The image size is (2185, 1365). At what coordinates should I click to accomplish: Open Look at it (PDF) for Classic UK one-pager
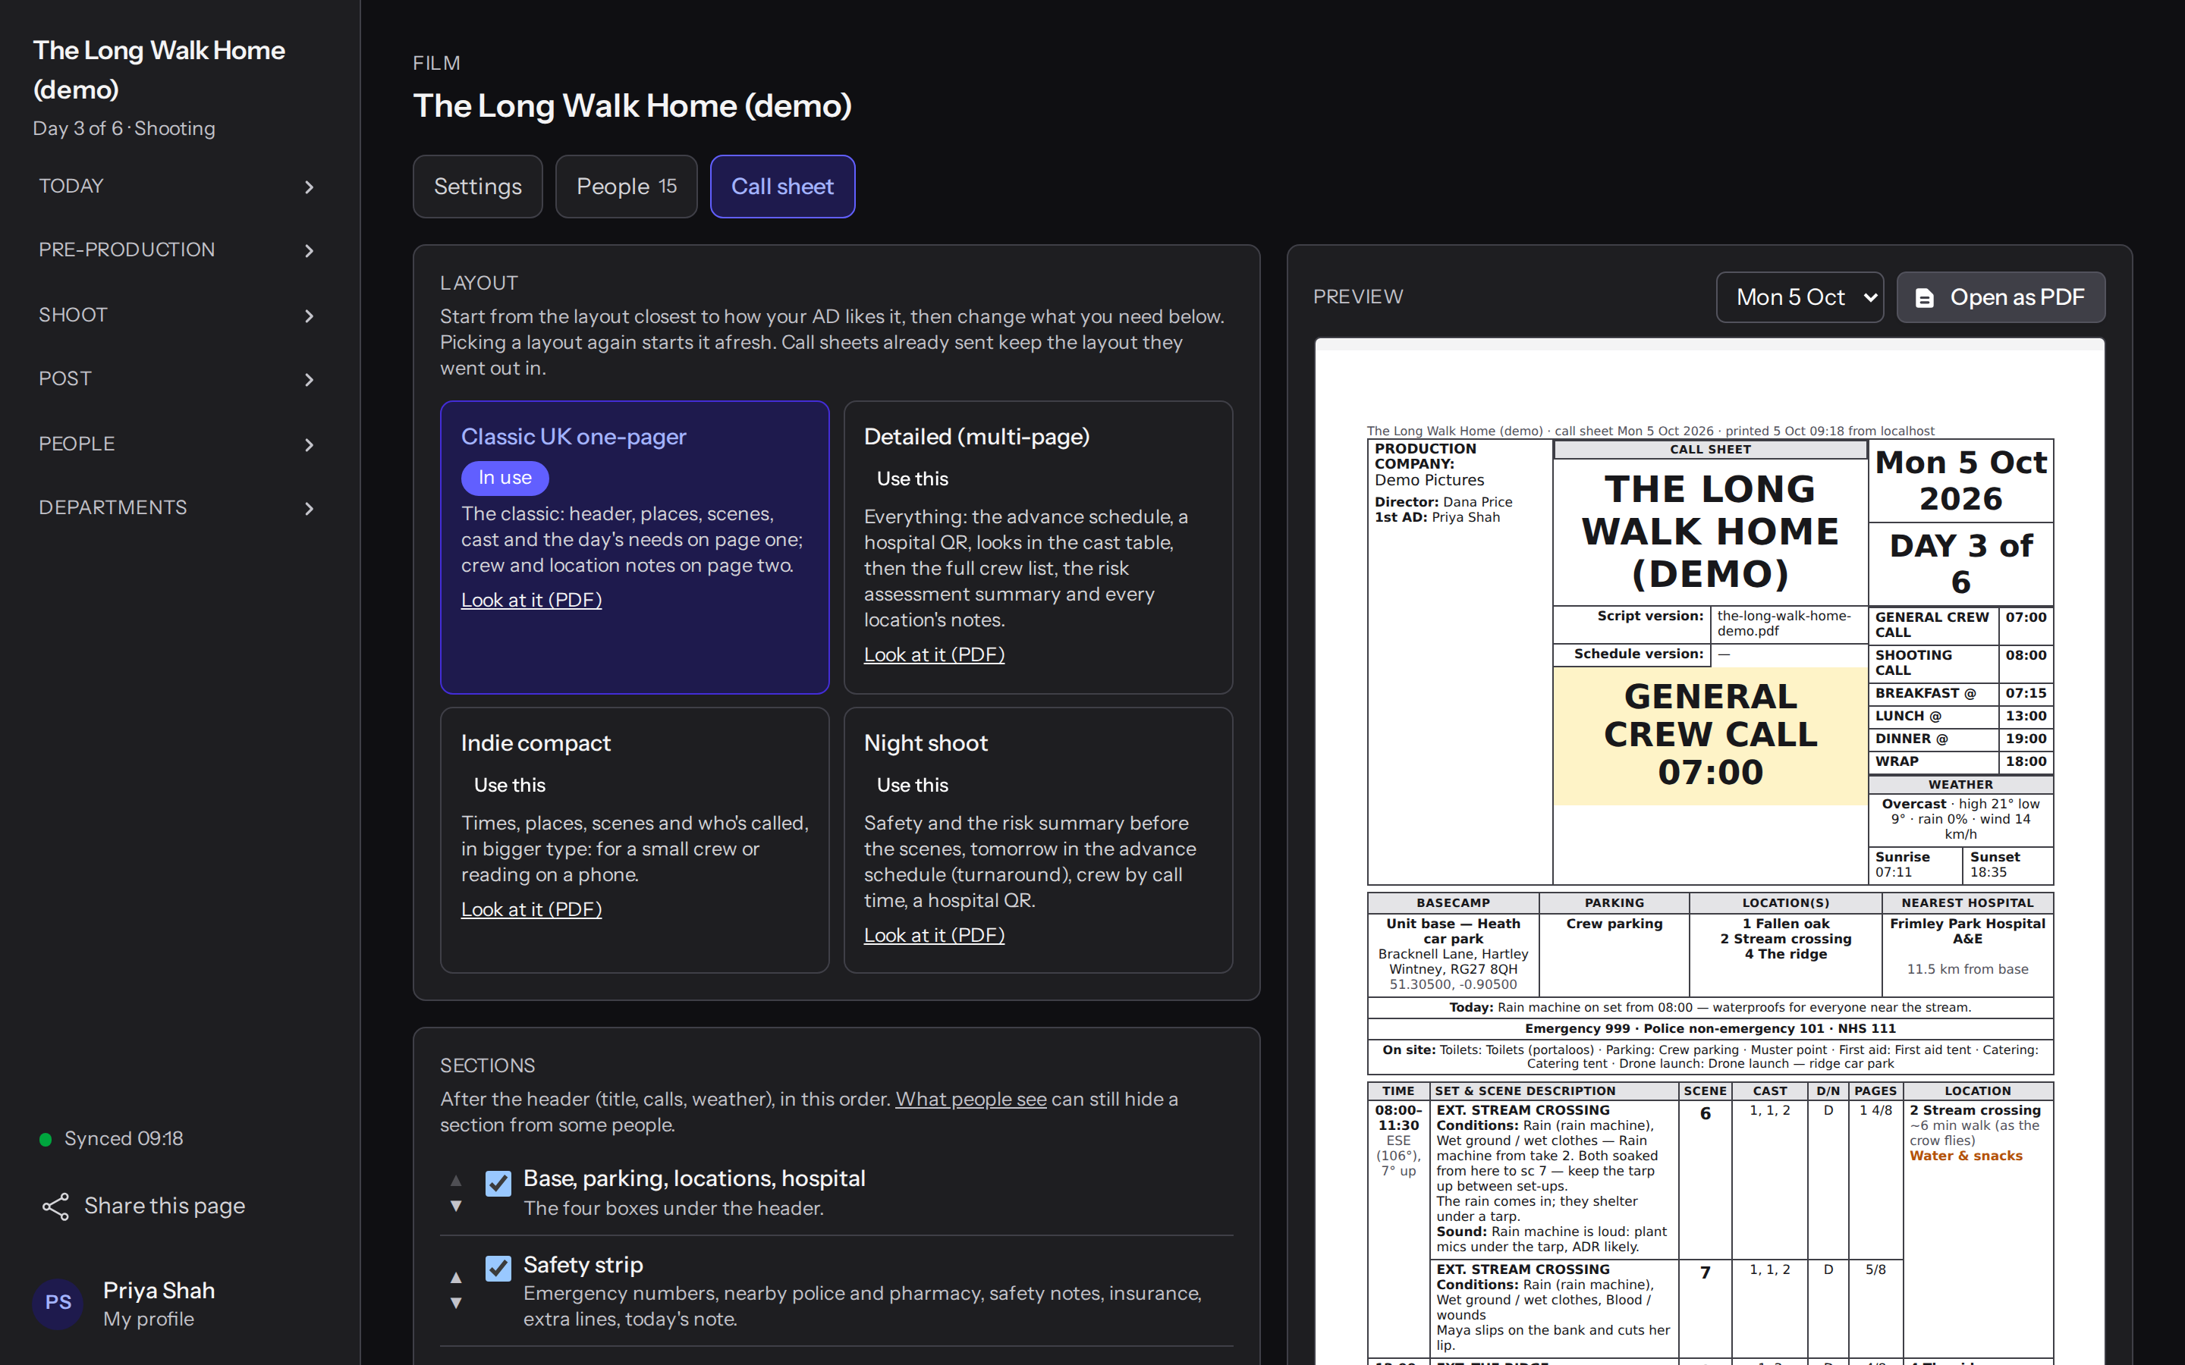pyautogui.click(x=531, y=601)
